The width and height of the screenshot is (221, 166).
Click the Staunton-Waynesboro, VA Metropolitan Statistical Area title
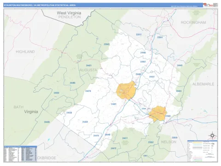tap(40, 5)
